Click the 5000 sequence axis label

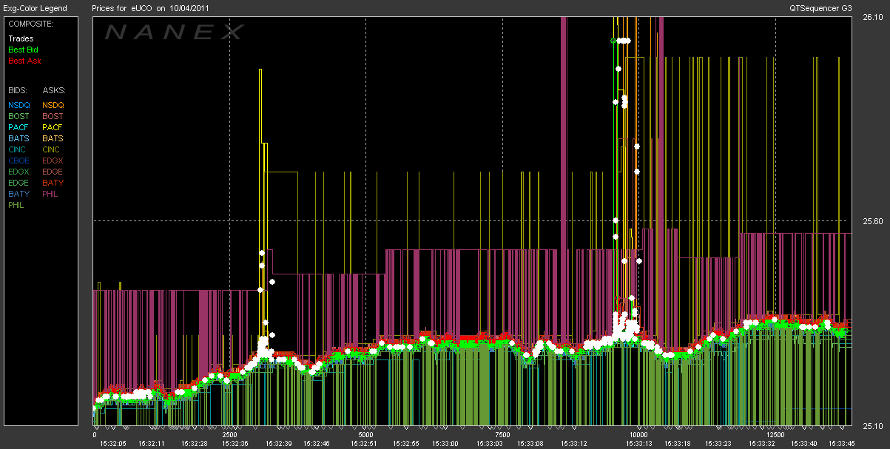click(x=366, y=435)
